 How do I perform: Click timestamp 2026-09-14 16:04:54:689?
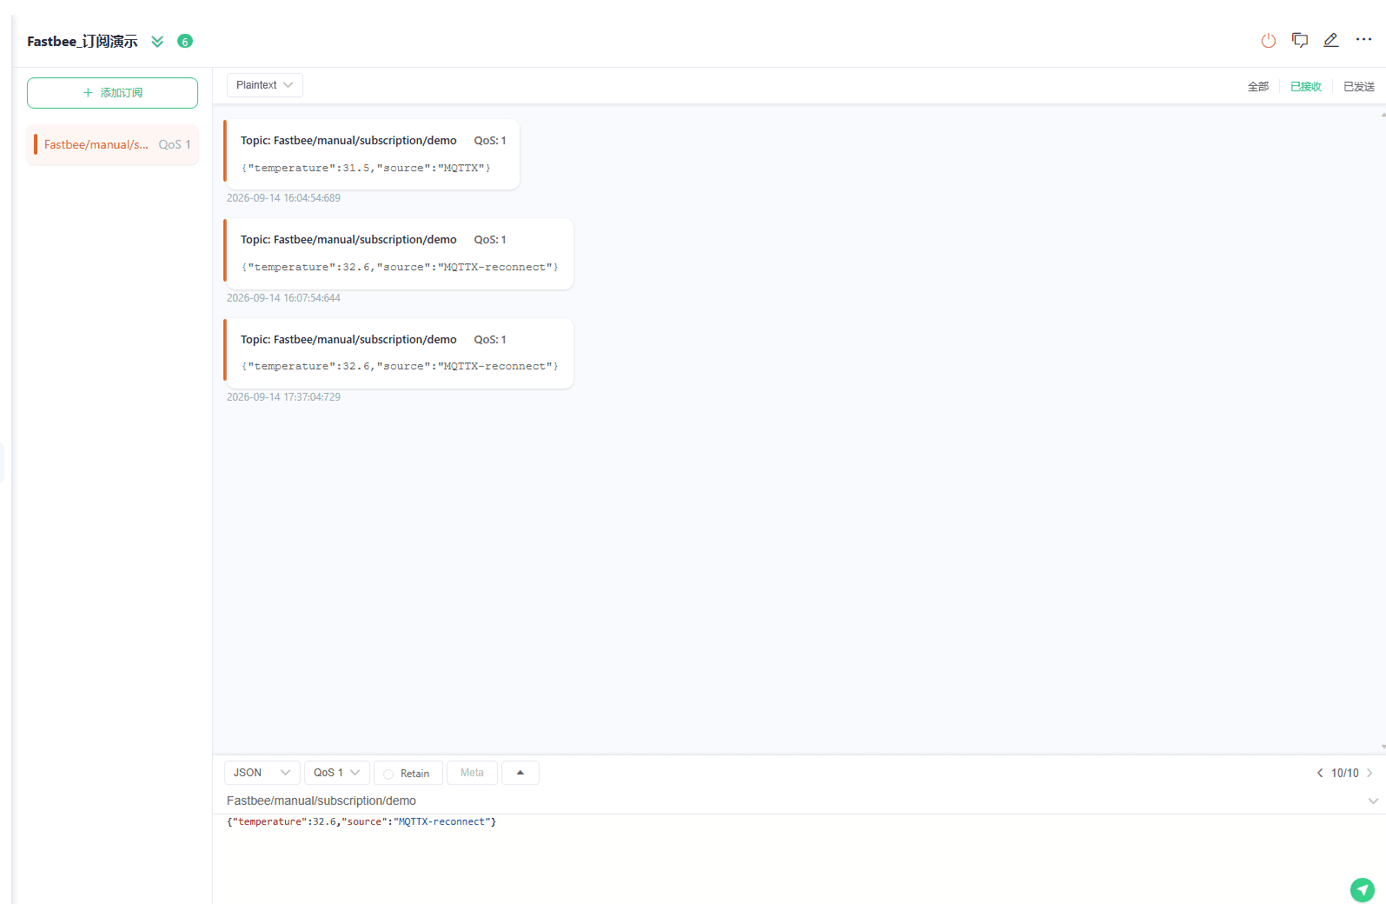tap(283, 198)
